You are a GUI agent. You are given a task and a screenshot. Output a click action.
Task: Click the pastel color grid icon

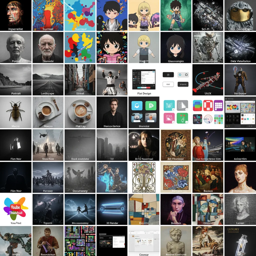(x=218, y=119)
